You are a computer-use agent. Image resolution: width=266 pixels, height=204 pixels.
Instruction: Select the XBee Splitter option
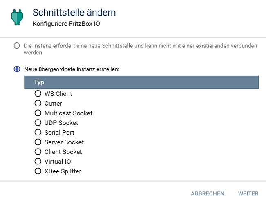tap(38, 171)
